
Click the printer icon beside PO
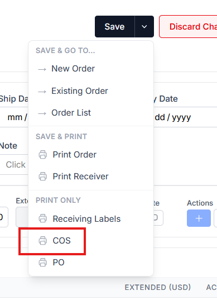pyautogui.click(x=43, y=263)
